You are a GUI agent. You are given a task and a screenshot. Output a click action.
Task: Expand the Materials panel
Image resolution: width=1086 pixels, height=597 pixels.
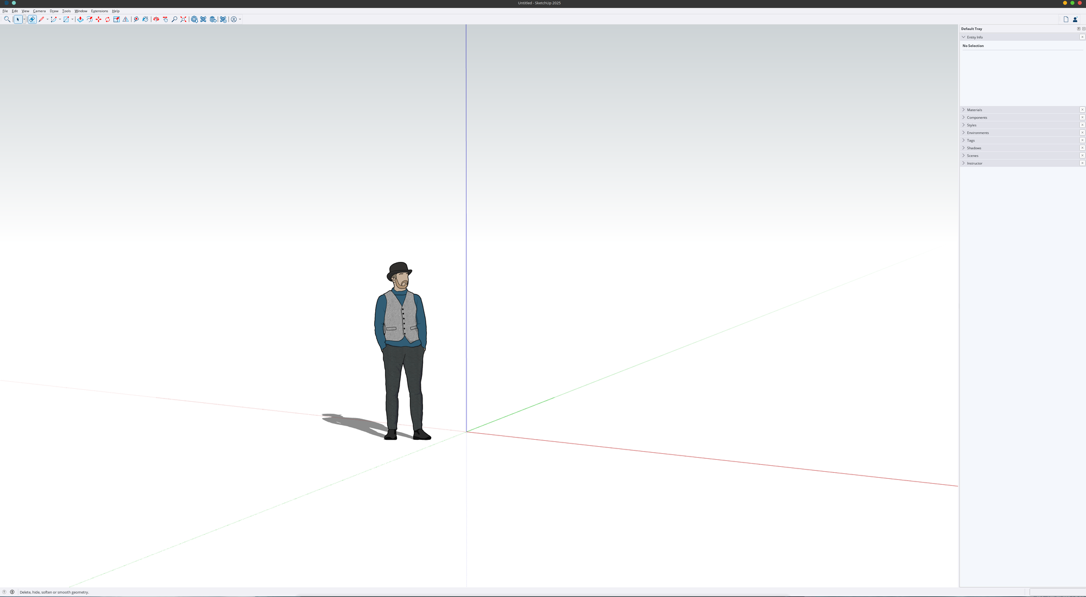pyautogui.click(x=974, y=110)
